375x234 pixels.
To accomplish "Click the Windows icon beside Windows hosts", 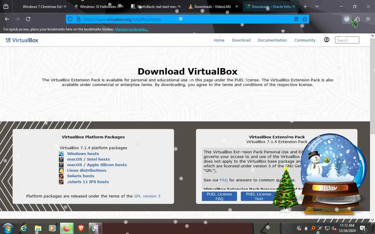I will pyautogui.click(x=61, y=154).
